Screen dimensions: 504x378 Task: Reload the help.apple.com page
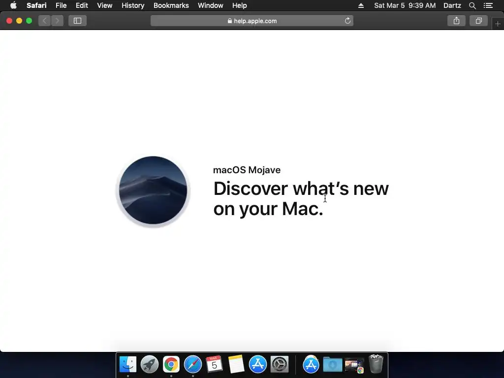click(347, 21)
